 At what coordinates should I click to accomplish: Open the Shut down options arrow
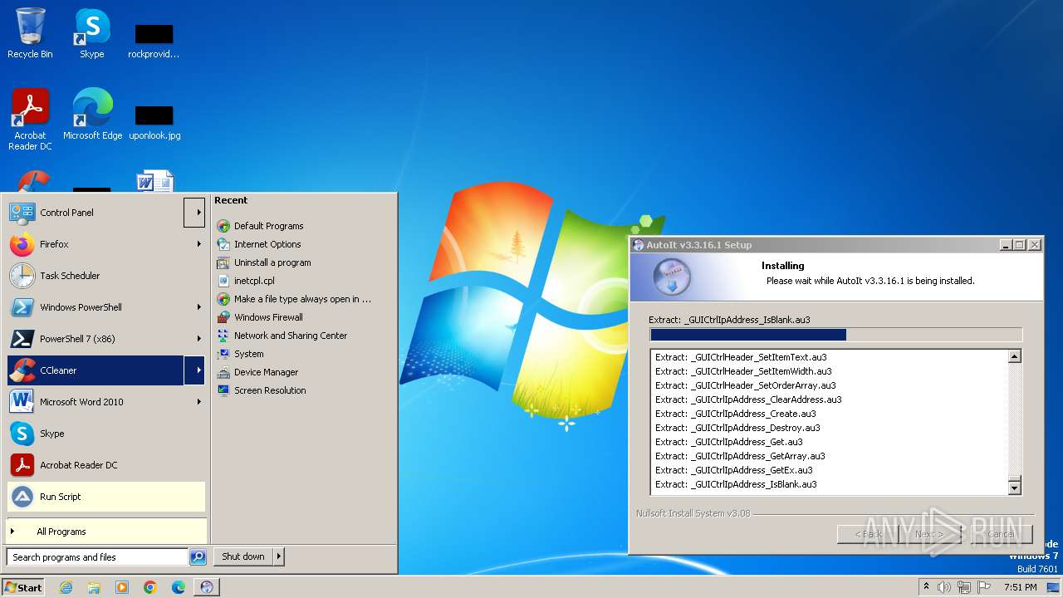tap(278, 556)
